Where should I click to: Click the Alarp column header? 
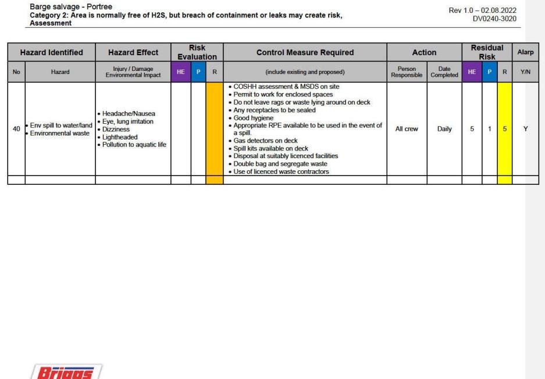(x=525, y=52)
